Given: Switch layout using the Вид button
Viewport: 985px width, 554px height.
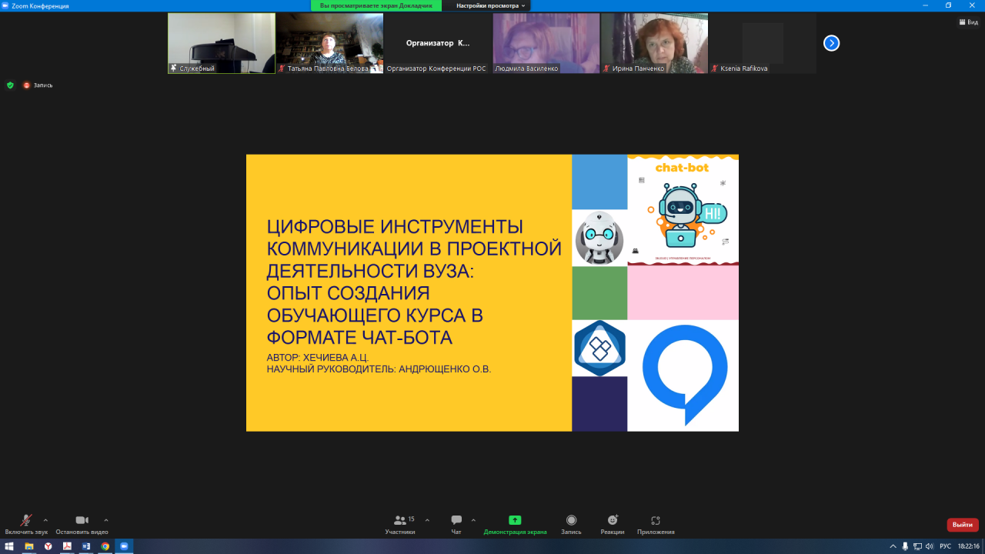Looking at the screenshot, I should click(x=968, y=22).
